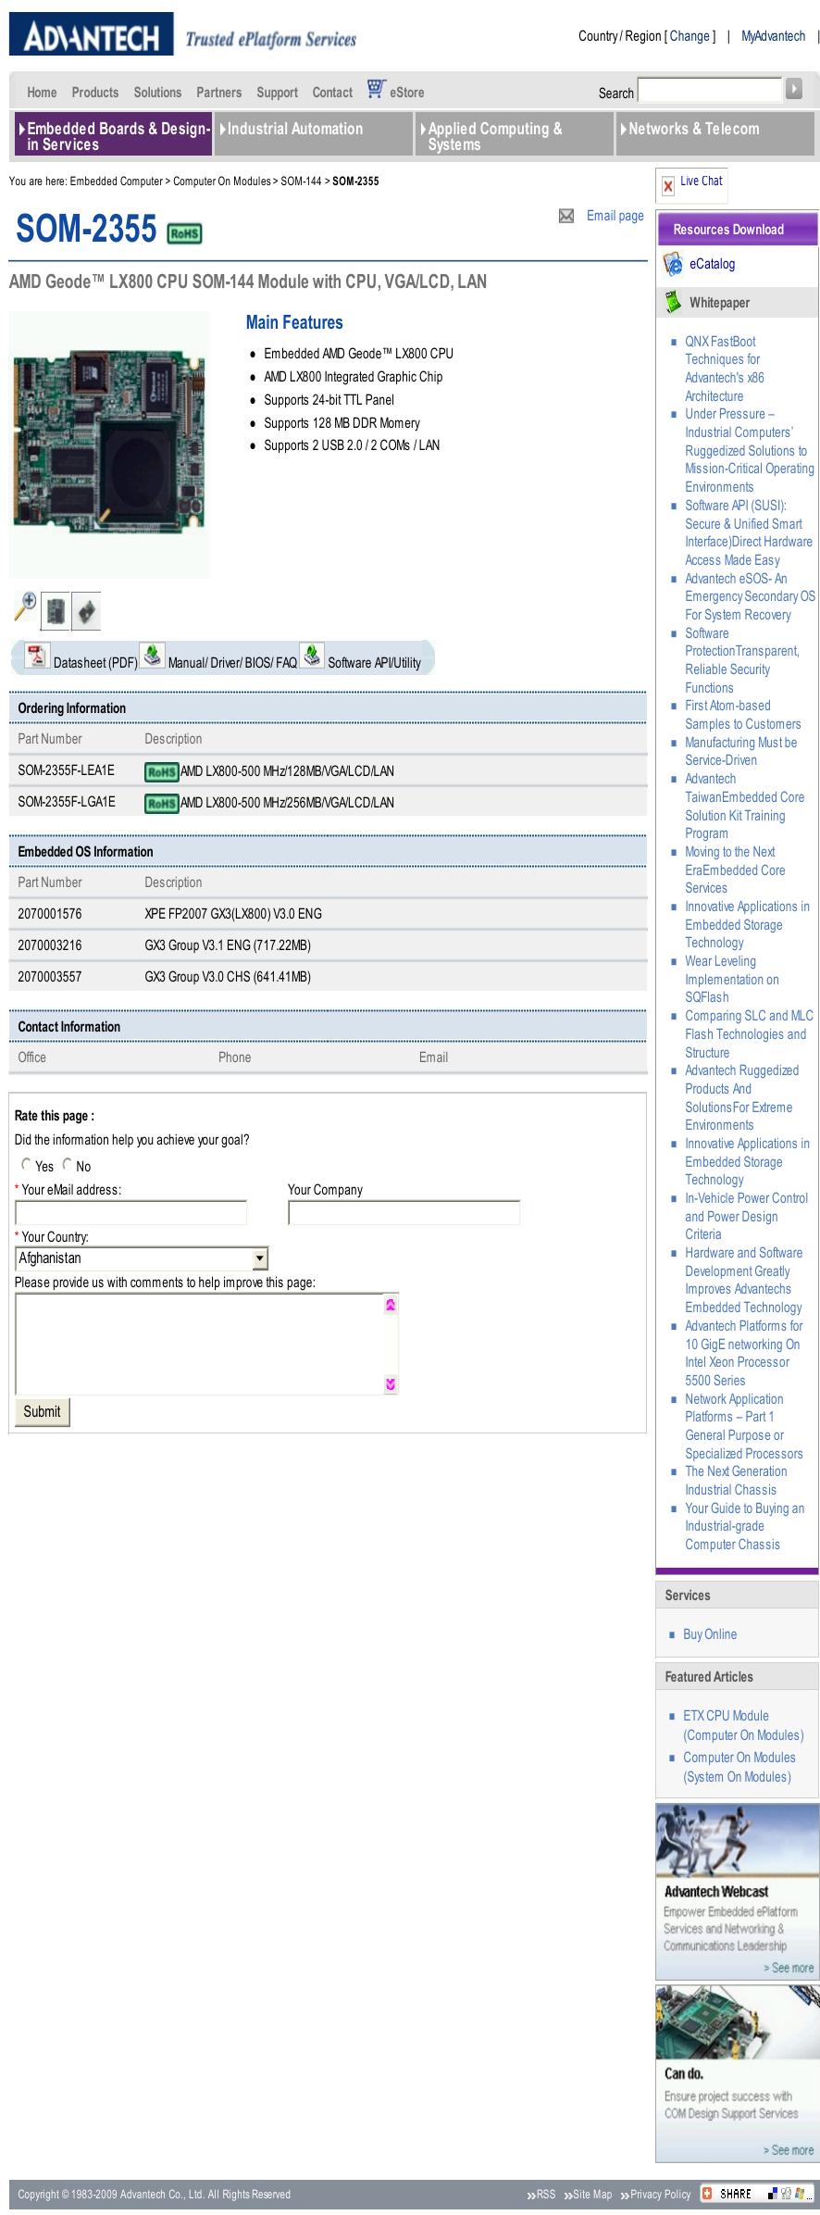Image resolution: width=820 pixels, height=2215 pixels.
Task: Expand Applied Computing & Systems menu
Action: (x=514, y=136)
